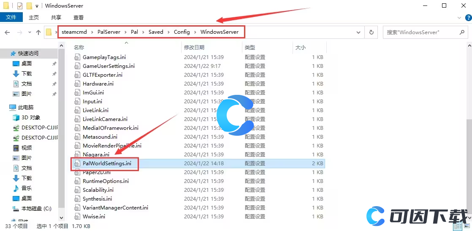Click the 2024/1/22 9:17 modified date
Image resolution: width=472 pixels, height=231 pixels.
202,66
